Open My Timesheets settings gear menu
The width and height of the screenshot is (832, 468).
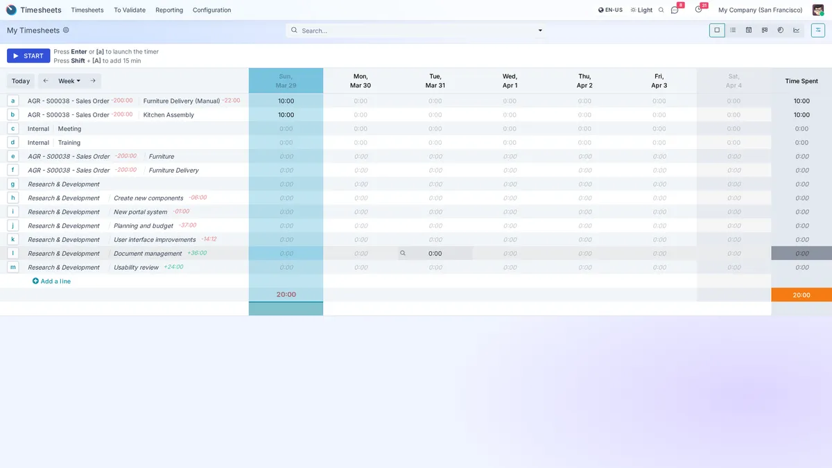66,30
